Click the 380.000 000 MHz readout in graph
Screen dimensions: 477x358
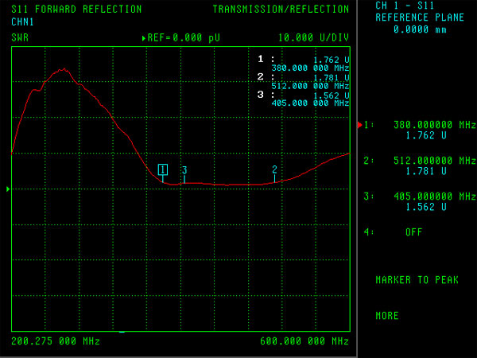point(310,68)
